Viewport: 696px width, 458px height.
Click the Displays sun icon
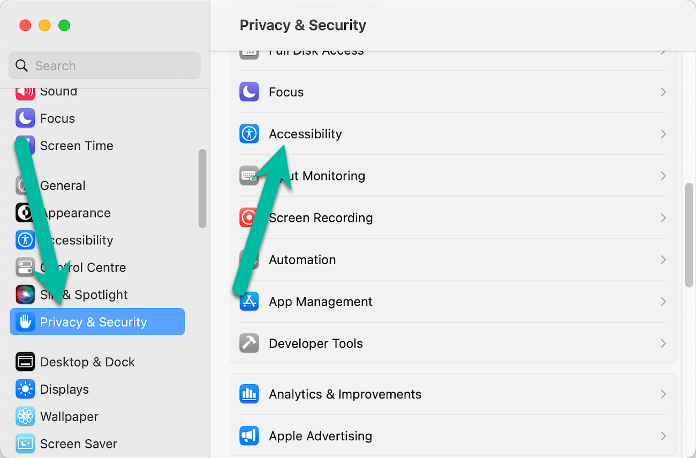tap(25, 389)
